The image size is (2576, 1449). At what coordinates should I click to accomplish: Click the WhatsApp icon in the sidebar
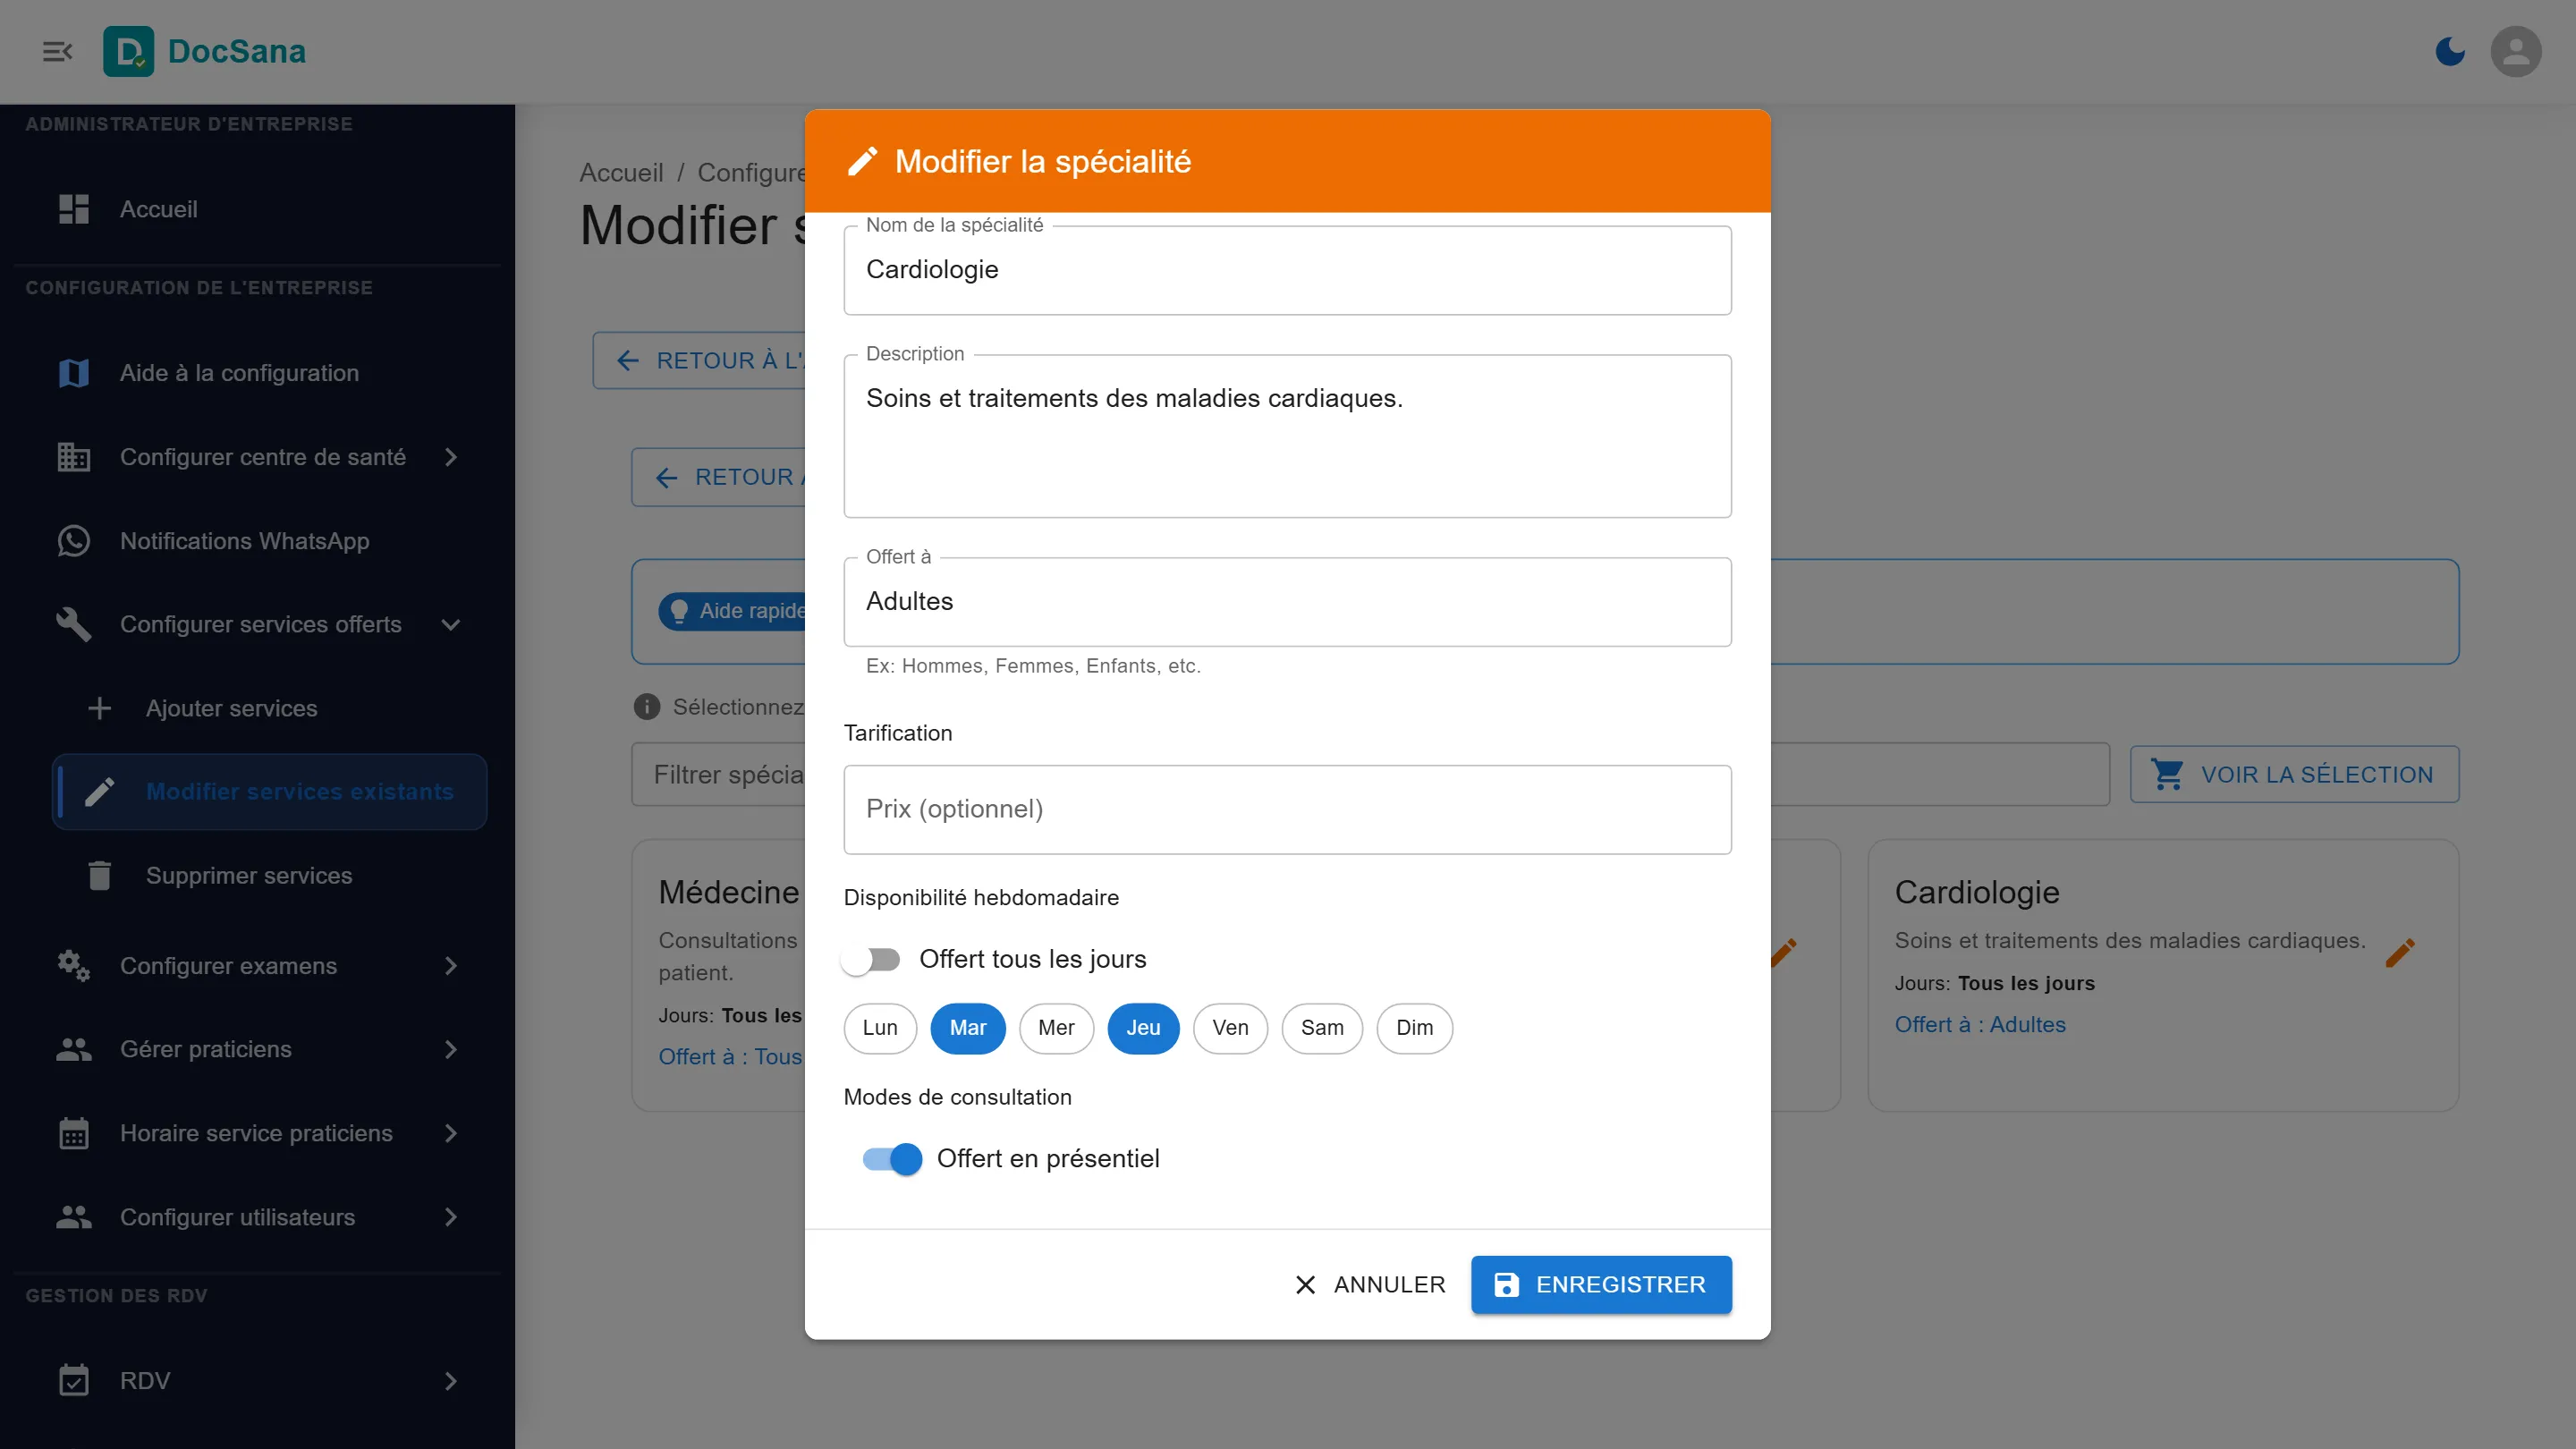(74, 541)
